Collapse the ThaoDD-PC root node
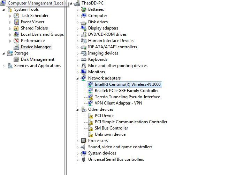244x175 pixels. (71, 3)
